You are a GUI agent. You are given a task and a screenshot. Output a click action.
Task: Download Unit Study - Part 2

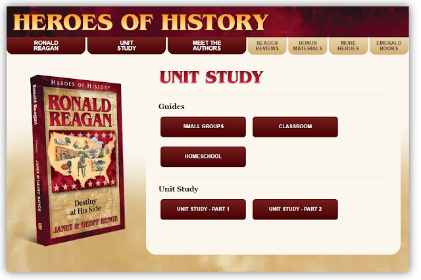(x=295, y=209)
